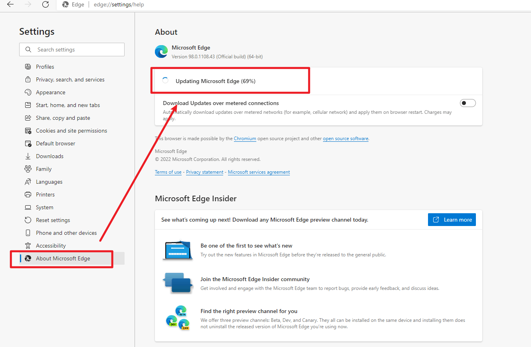Open the Privacy statement link
The height and width of the screenshot is (347, 531).
click(205, 172)
